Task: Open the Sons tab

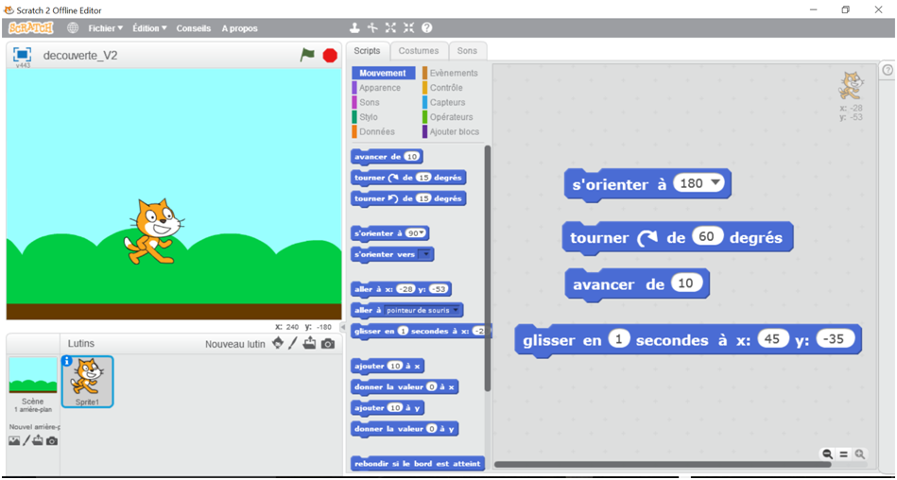Action: pos(467,51)
